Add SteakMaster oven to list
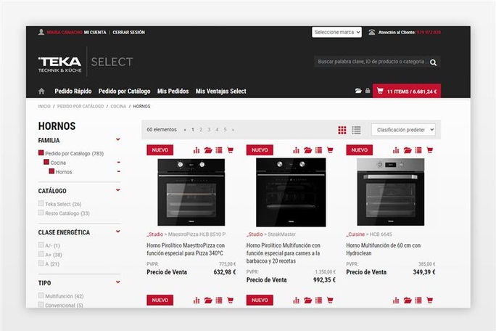The width and height of the screenshot is (496, 331). [x=318, y=150]
